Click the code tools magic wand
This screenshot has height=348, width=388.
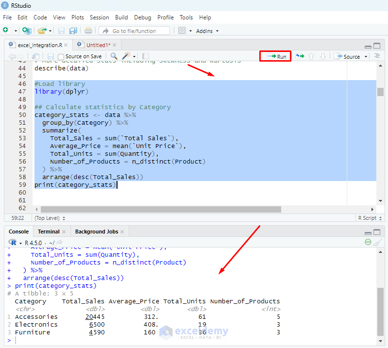point(126,56)
